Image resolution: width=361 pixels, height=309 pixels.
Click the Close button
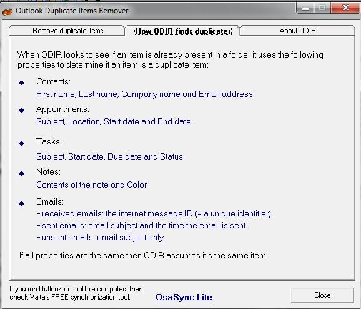pyautogui.click(x=322, y=295)
